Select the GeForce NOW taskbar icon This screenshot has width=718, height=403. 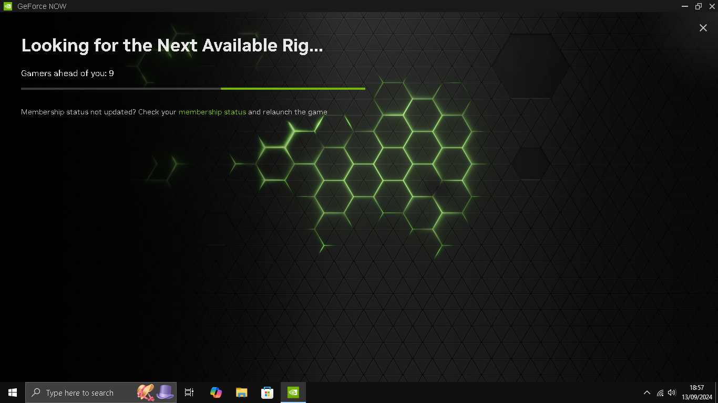293,393
